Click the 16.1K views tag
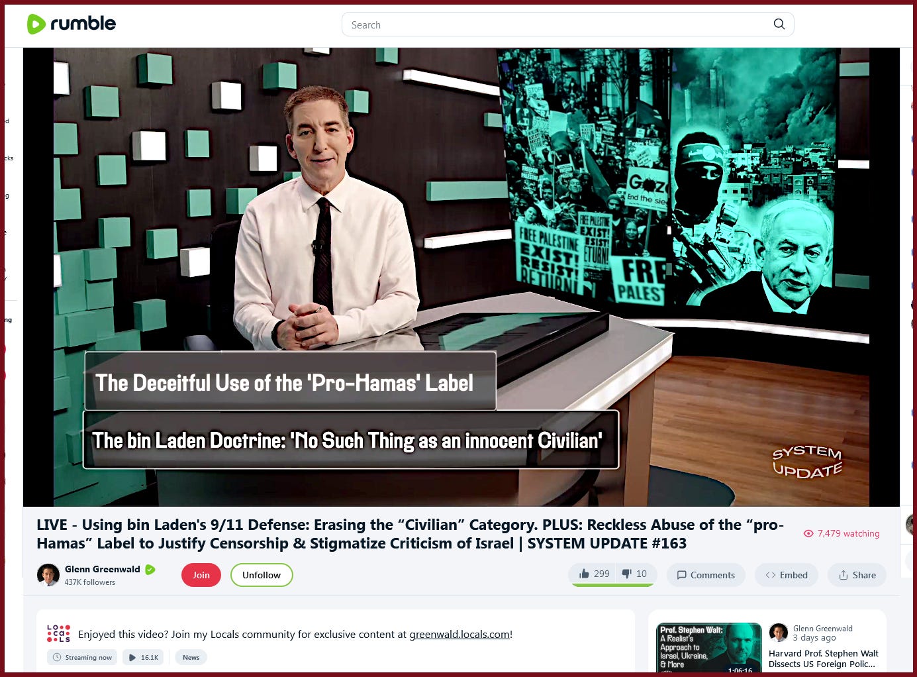Image resolution: width=917 pixels, height=677 pixels. point(143,657)
